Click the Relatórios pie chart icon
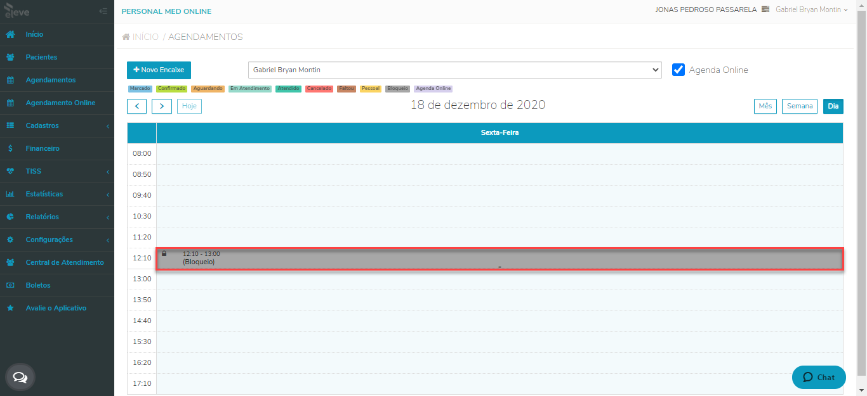Image resolution: width=867 pixels, height=396 pixels. pos(10,217)
